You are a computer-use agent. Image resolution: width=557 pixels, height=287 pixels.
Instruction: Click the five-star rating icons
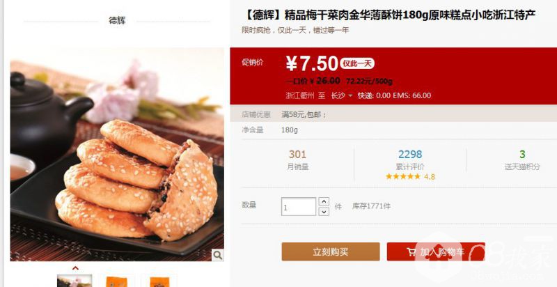point(403,176)
